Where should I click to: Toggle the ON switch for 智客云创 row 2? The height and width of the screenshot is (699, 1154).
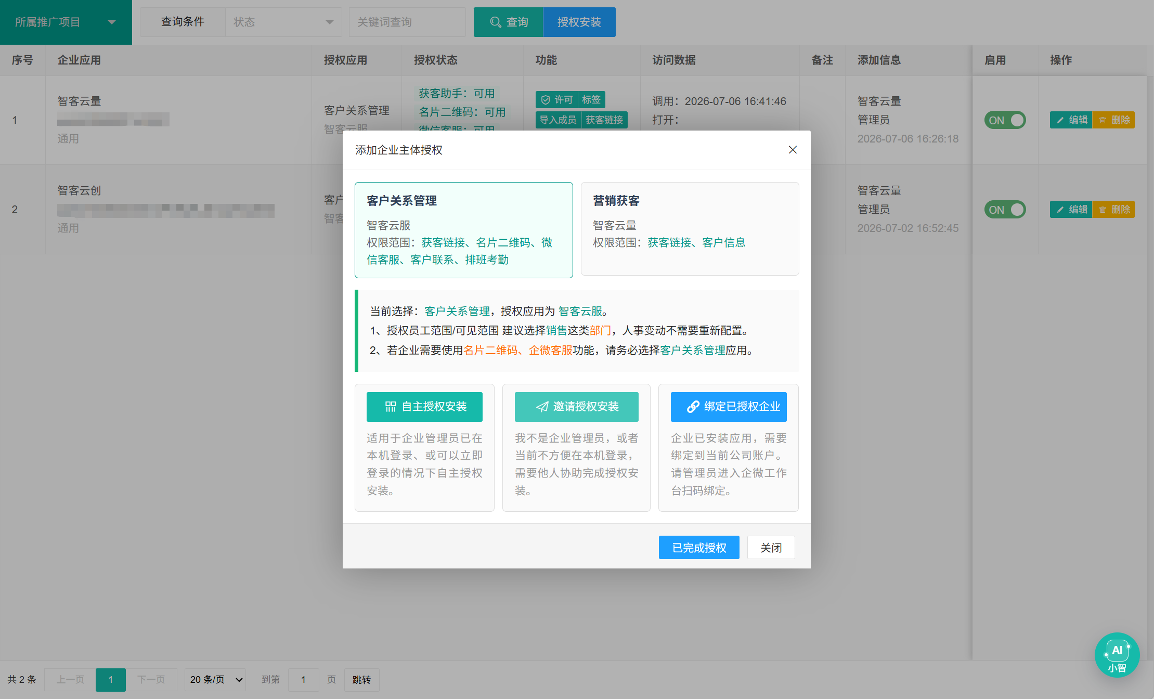1005,210
